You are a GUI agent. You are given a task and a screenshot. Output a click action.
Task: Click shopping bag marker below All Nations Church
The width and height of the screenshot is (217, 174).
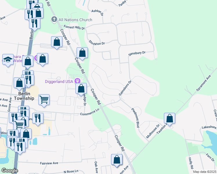57,42
